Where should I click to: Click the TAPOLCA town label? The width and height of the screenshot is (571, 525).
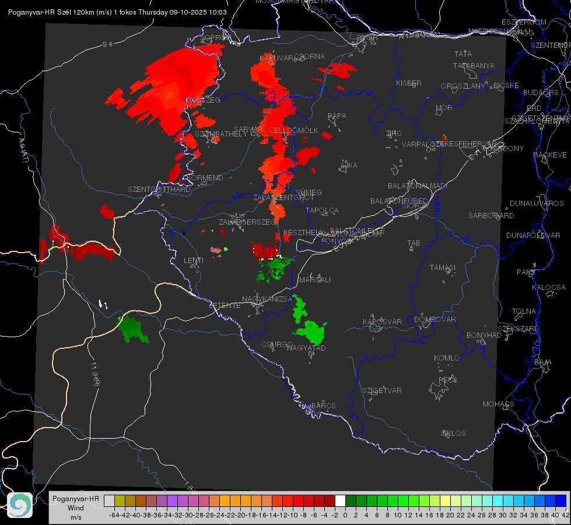click(x=322, y=210)
